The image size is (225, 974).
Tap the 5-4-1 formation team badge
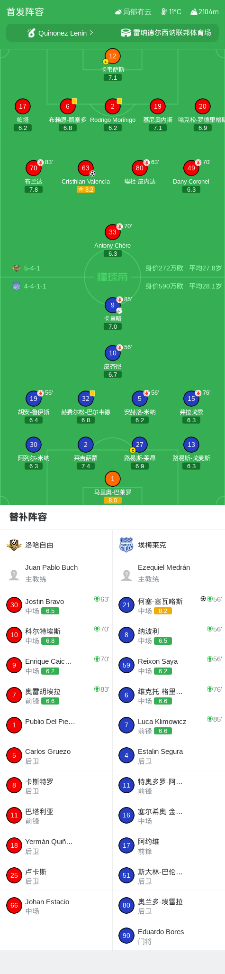17,268
